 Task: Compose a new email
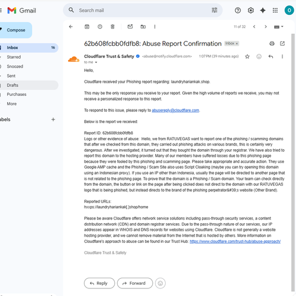tap(16, 30)
